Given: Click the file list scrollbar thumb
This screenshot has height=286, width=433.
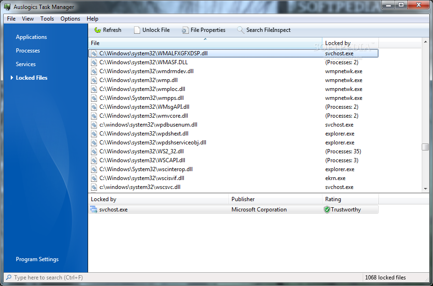Looking at the screenshot, I should pyautogui.click(x=426, y=147).
